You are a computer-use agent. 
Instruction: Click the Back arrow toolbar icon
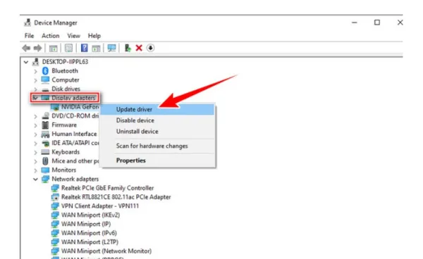26,48
